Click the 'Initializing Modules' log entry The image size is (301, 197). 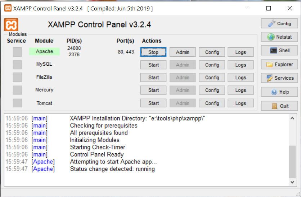(x=95, y=140)
